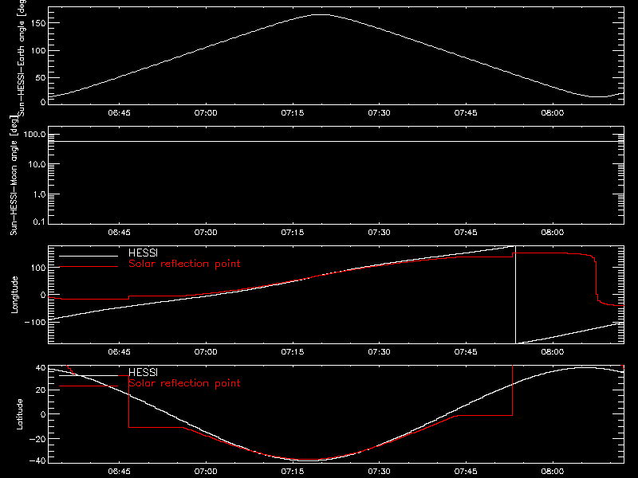Click the flat Sun-HESSI-Moon angle line

[x=336, y=142]
